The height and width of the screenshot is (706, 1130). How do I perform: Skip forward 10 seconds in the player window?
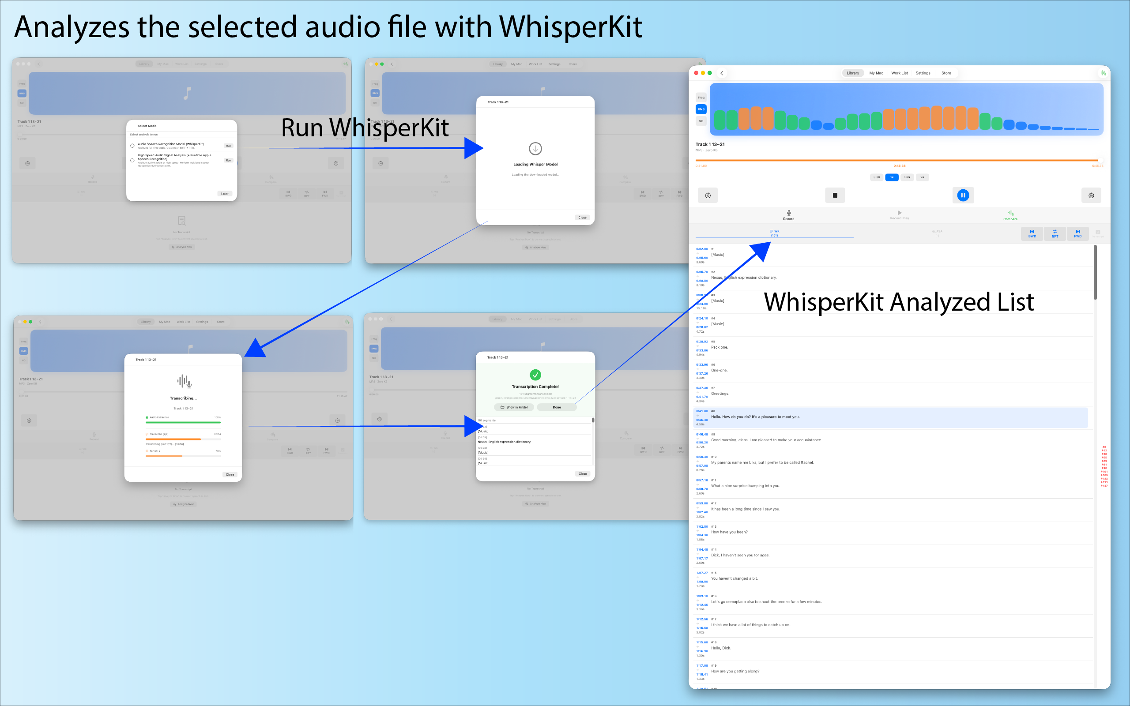point(1091,195)
